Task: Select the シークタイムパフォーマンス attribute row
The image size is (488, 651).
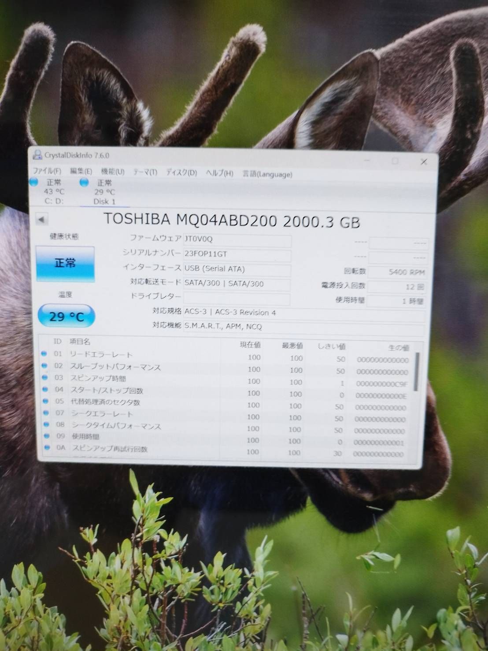Action: tap(226, 428)
